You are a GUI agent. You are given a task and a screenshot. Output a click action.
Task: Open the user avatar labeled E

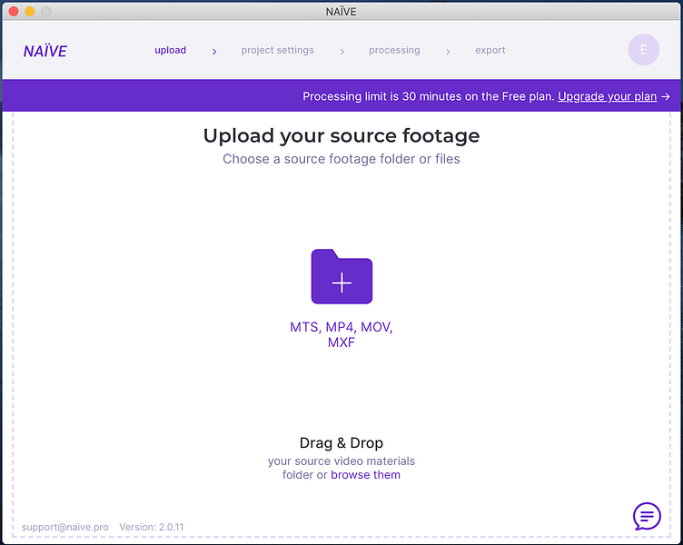tap(643, 50)
